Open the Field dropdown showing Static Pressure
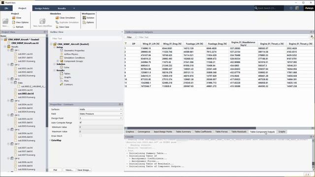Screen dimensions: 315x177 [100, 114]
